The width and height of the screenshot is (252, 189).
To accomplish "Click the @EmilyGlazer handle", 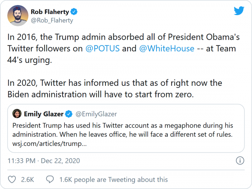I will pyautogui.click(x=96, y=114).
